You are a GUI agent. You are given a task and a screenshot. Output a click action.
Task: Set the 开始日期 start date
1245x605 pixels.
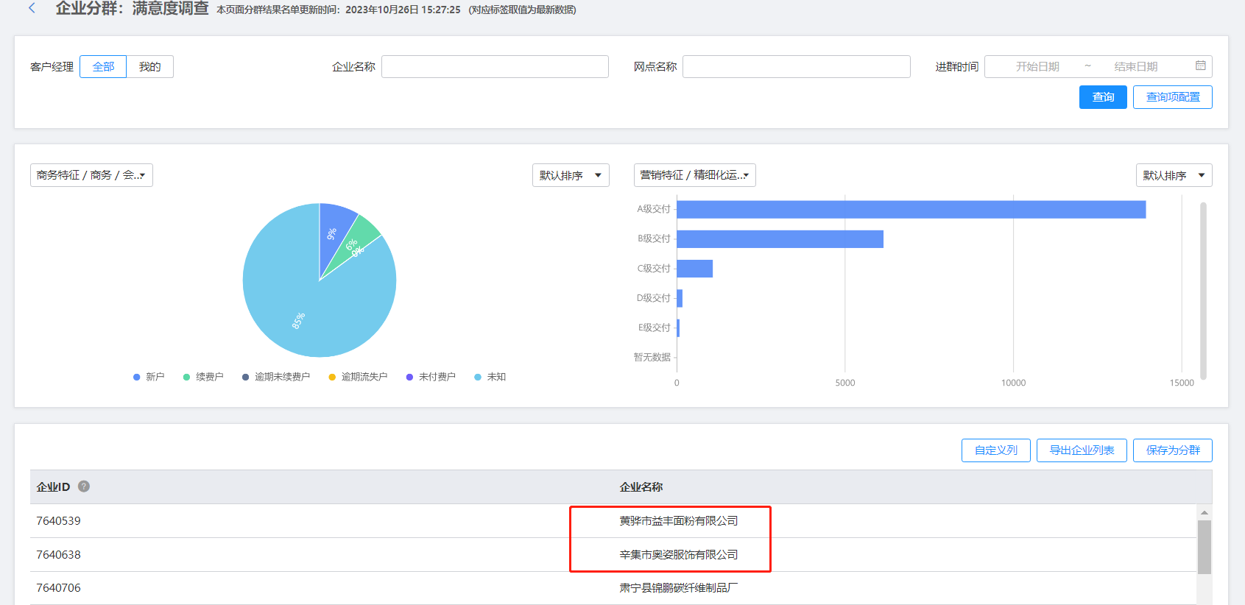(x=1037, y=66)
